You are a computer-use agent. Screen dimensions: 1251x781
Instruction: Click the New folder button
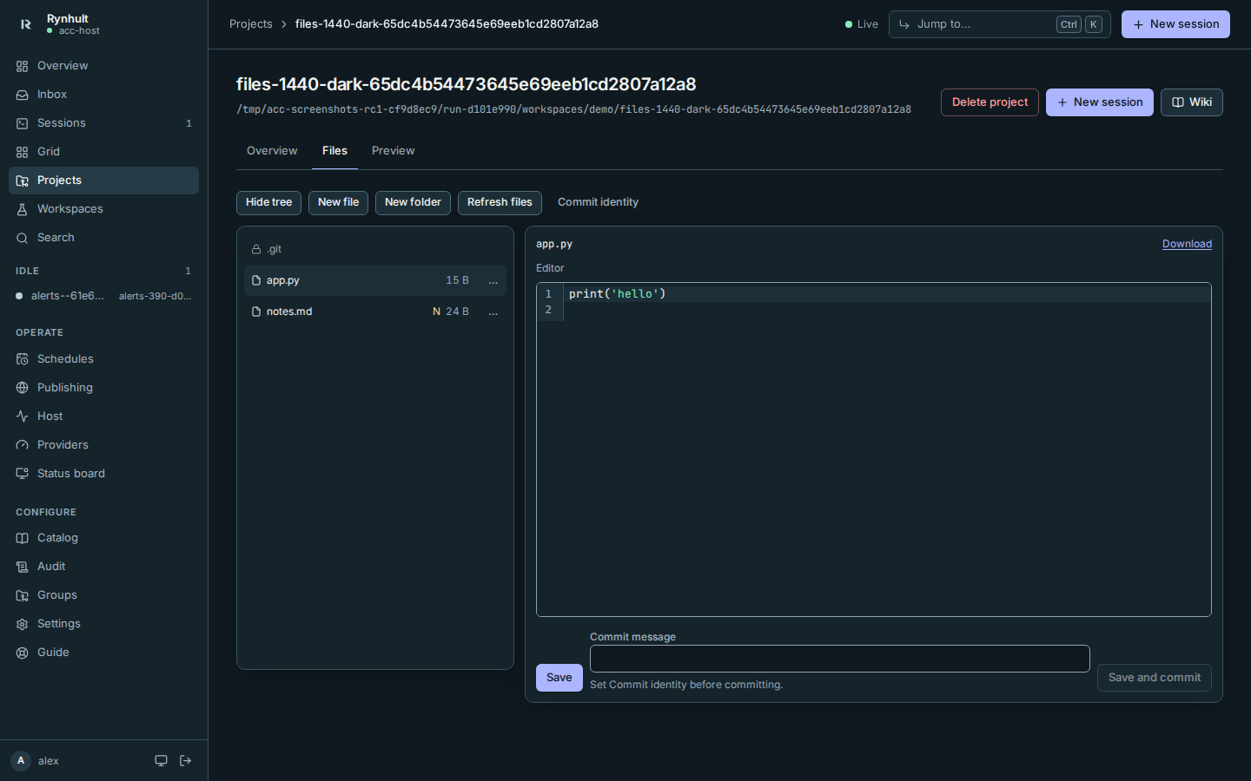[x=413, y=202]
